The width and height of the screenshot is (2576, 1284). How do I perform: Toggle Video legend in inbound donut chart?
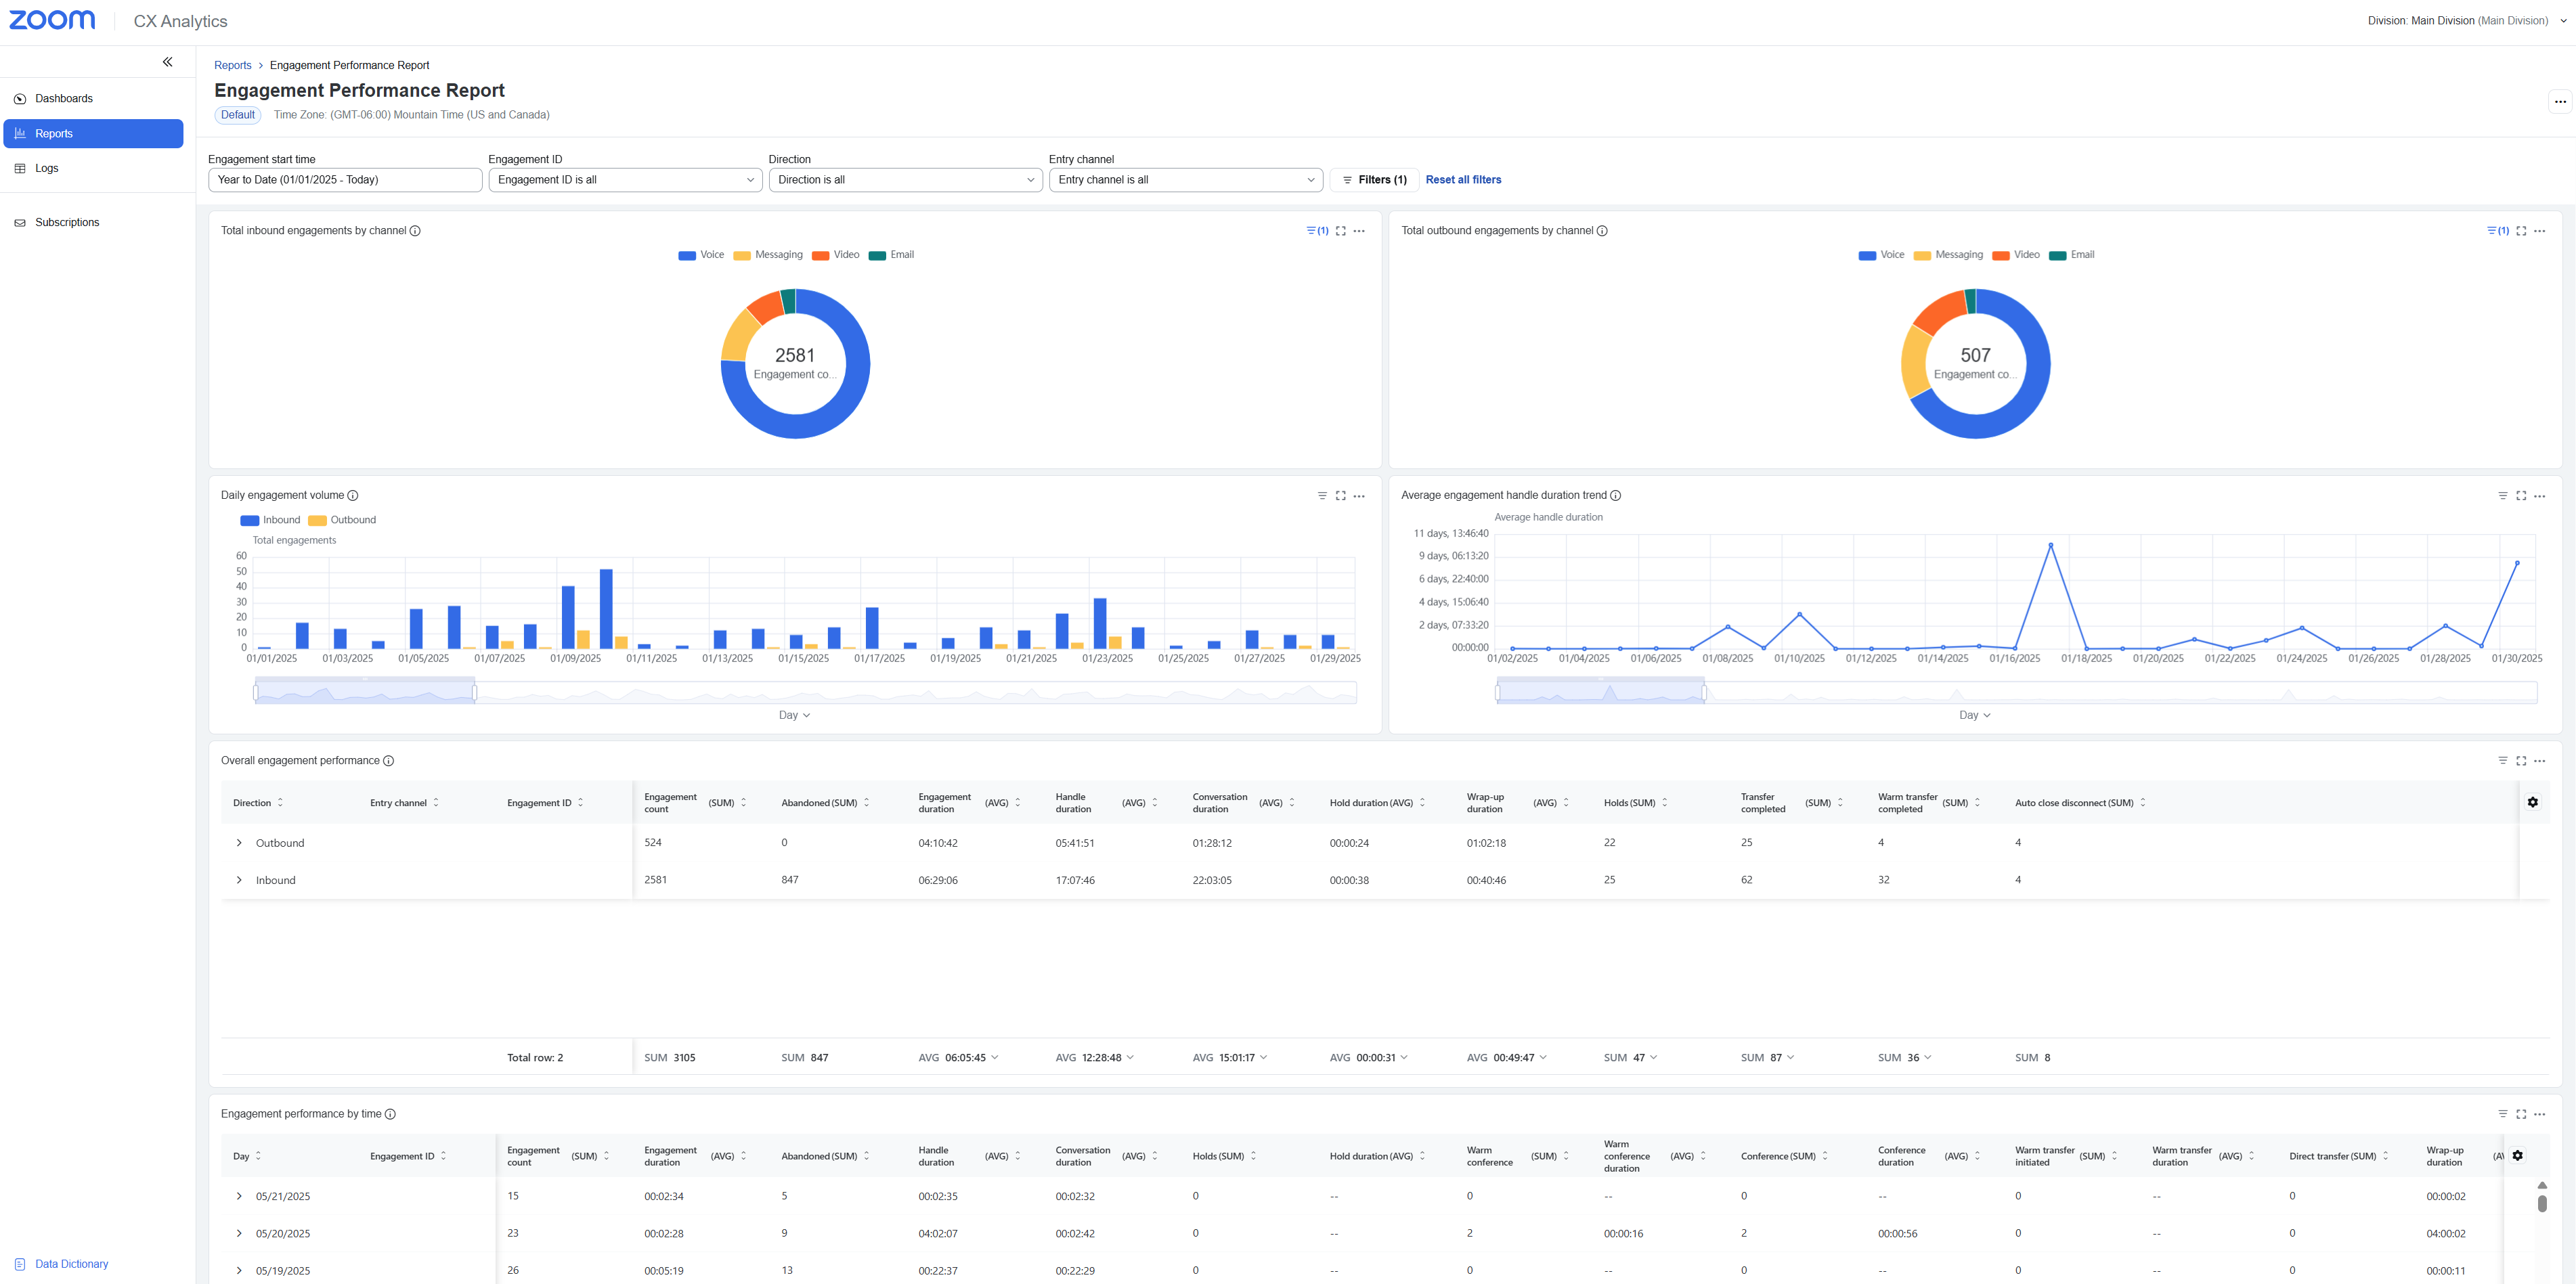[836, 255]
